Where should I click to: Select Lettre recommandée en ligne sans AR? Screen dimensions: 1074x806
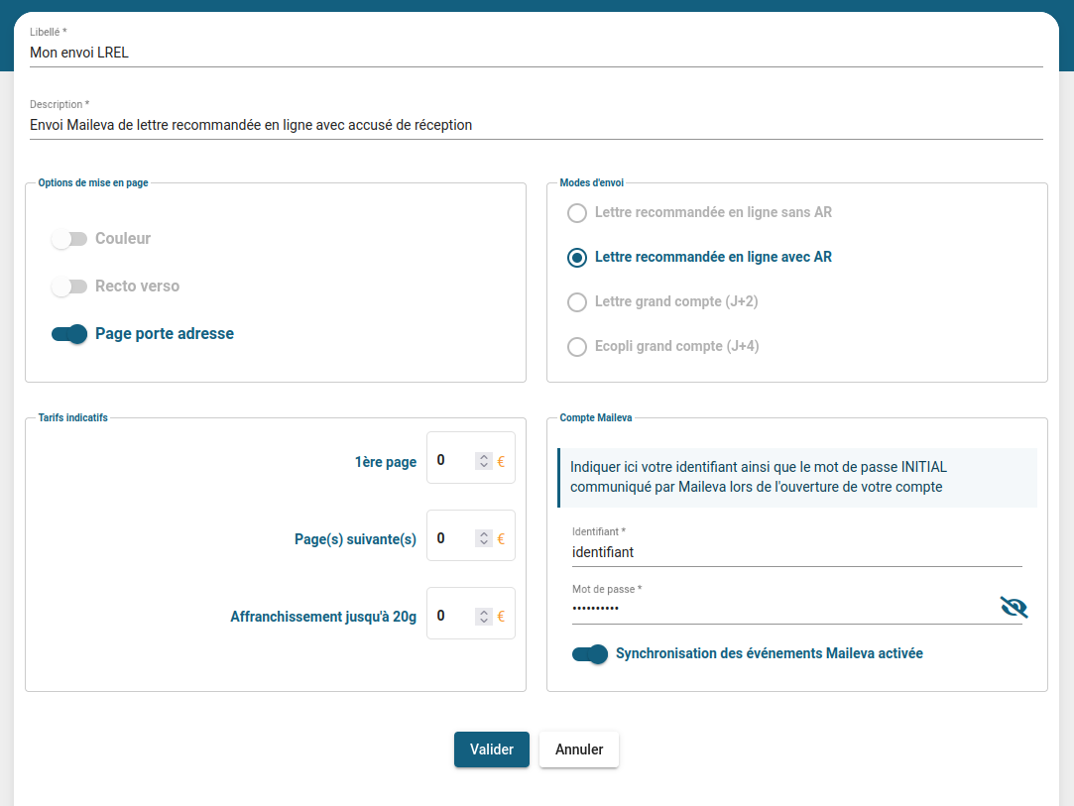point(577,213)
